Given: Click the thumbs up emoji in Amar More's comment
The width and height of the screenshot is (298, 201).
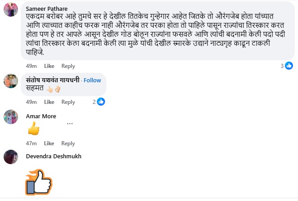Looking at the screenshot, I should [34, 129].
